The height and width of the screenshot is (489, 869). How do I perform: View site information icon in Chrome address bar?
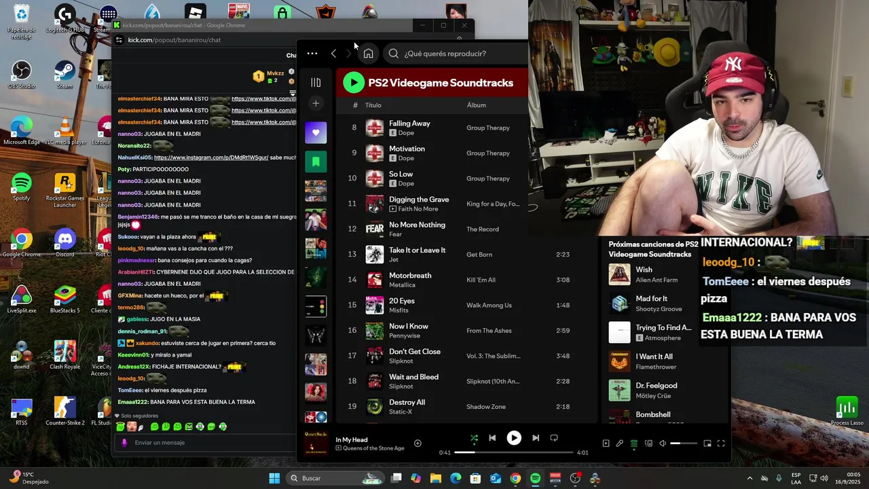pos(119,40)
